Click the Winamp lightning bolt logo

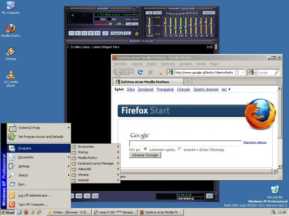[x=137, y=33]
